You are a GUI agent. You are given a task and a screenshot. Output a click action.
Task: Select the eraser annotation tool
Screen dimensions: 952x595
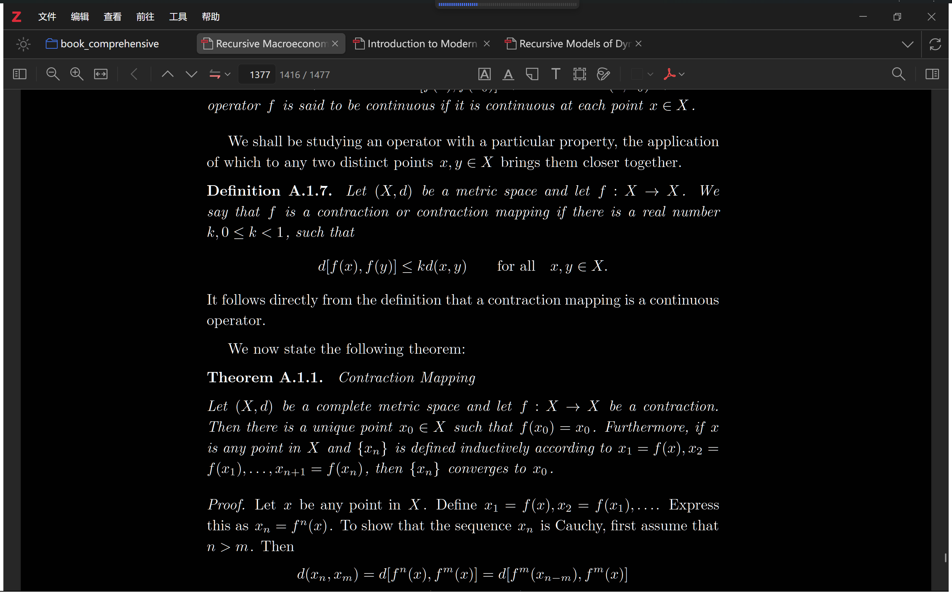pyautogui.click(x=603, y=74)
